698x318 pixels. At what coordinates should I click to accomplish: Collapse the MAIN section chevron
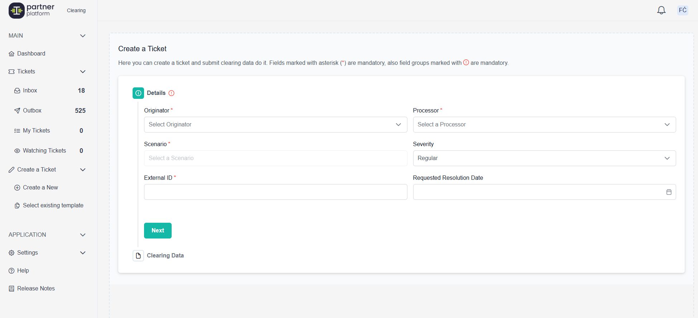[83, 36]
